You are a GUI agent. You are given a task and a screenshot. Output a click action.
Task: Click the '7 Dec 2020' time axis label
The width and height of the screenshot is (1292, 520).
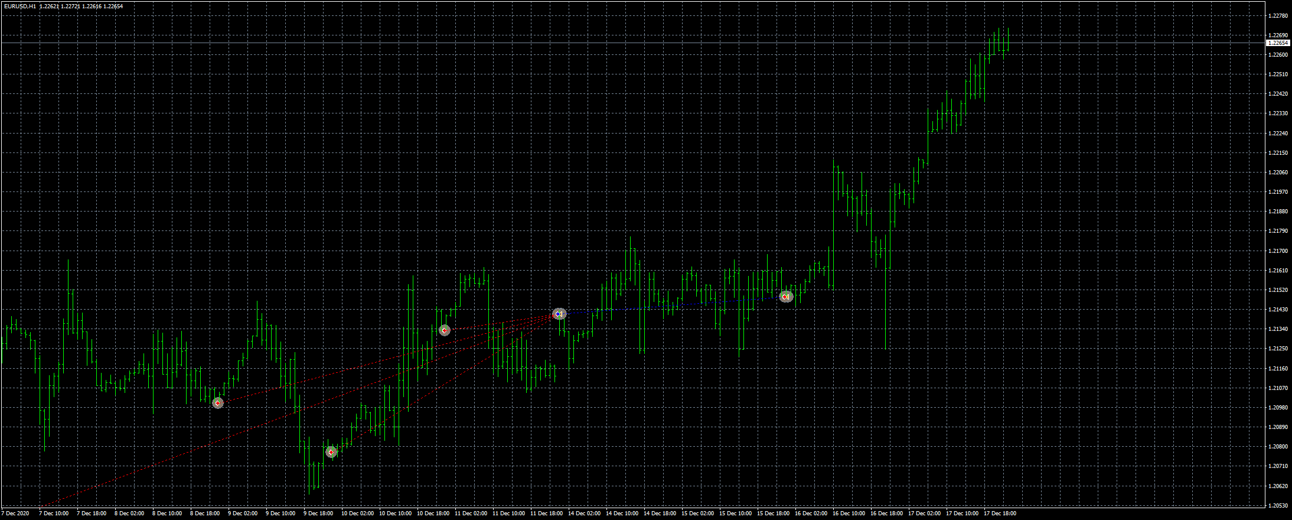click(x=15, y=513)
